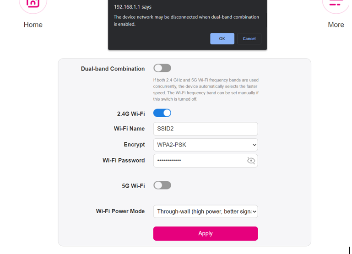
Task: Apply the Wi-Fi settings
Action: tap(206, 233)
